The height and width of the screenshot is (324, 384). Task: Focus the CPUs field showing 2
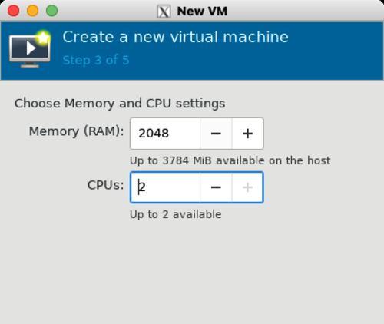pyautogui.click(x=165, y=187)
